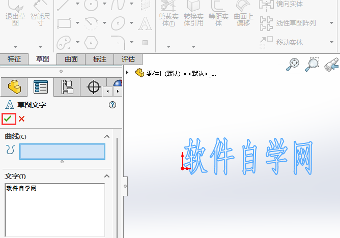Click Trim Entities (剪裁实体) tool

[168, 13]
